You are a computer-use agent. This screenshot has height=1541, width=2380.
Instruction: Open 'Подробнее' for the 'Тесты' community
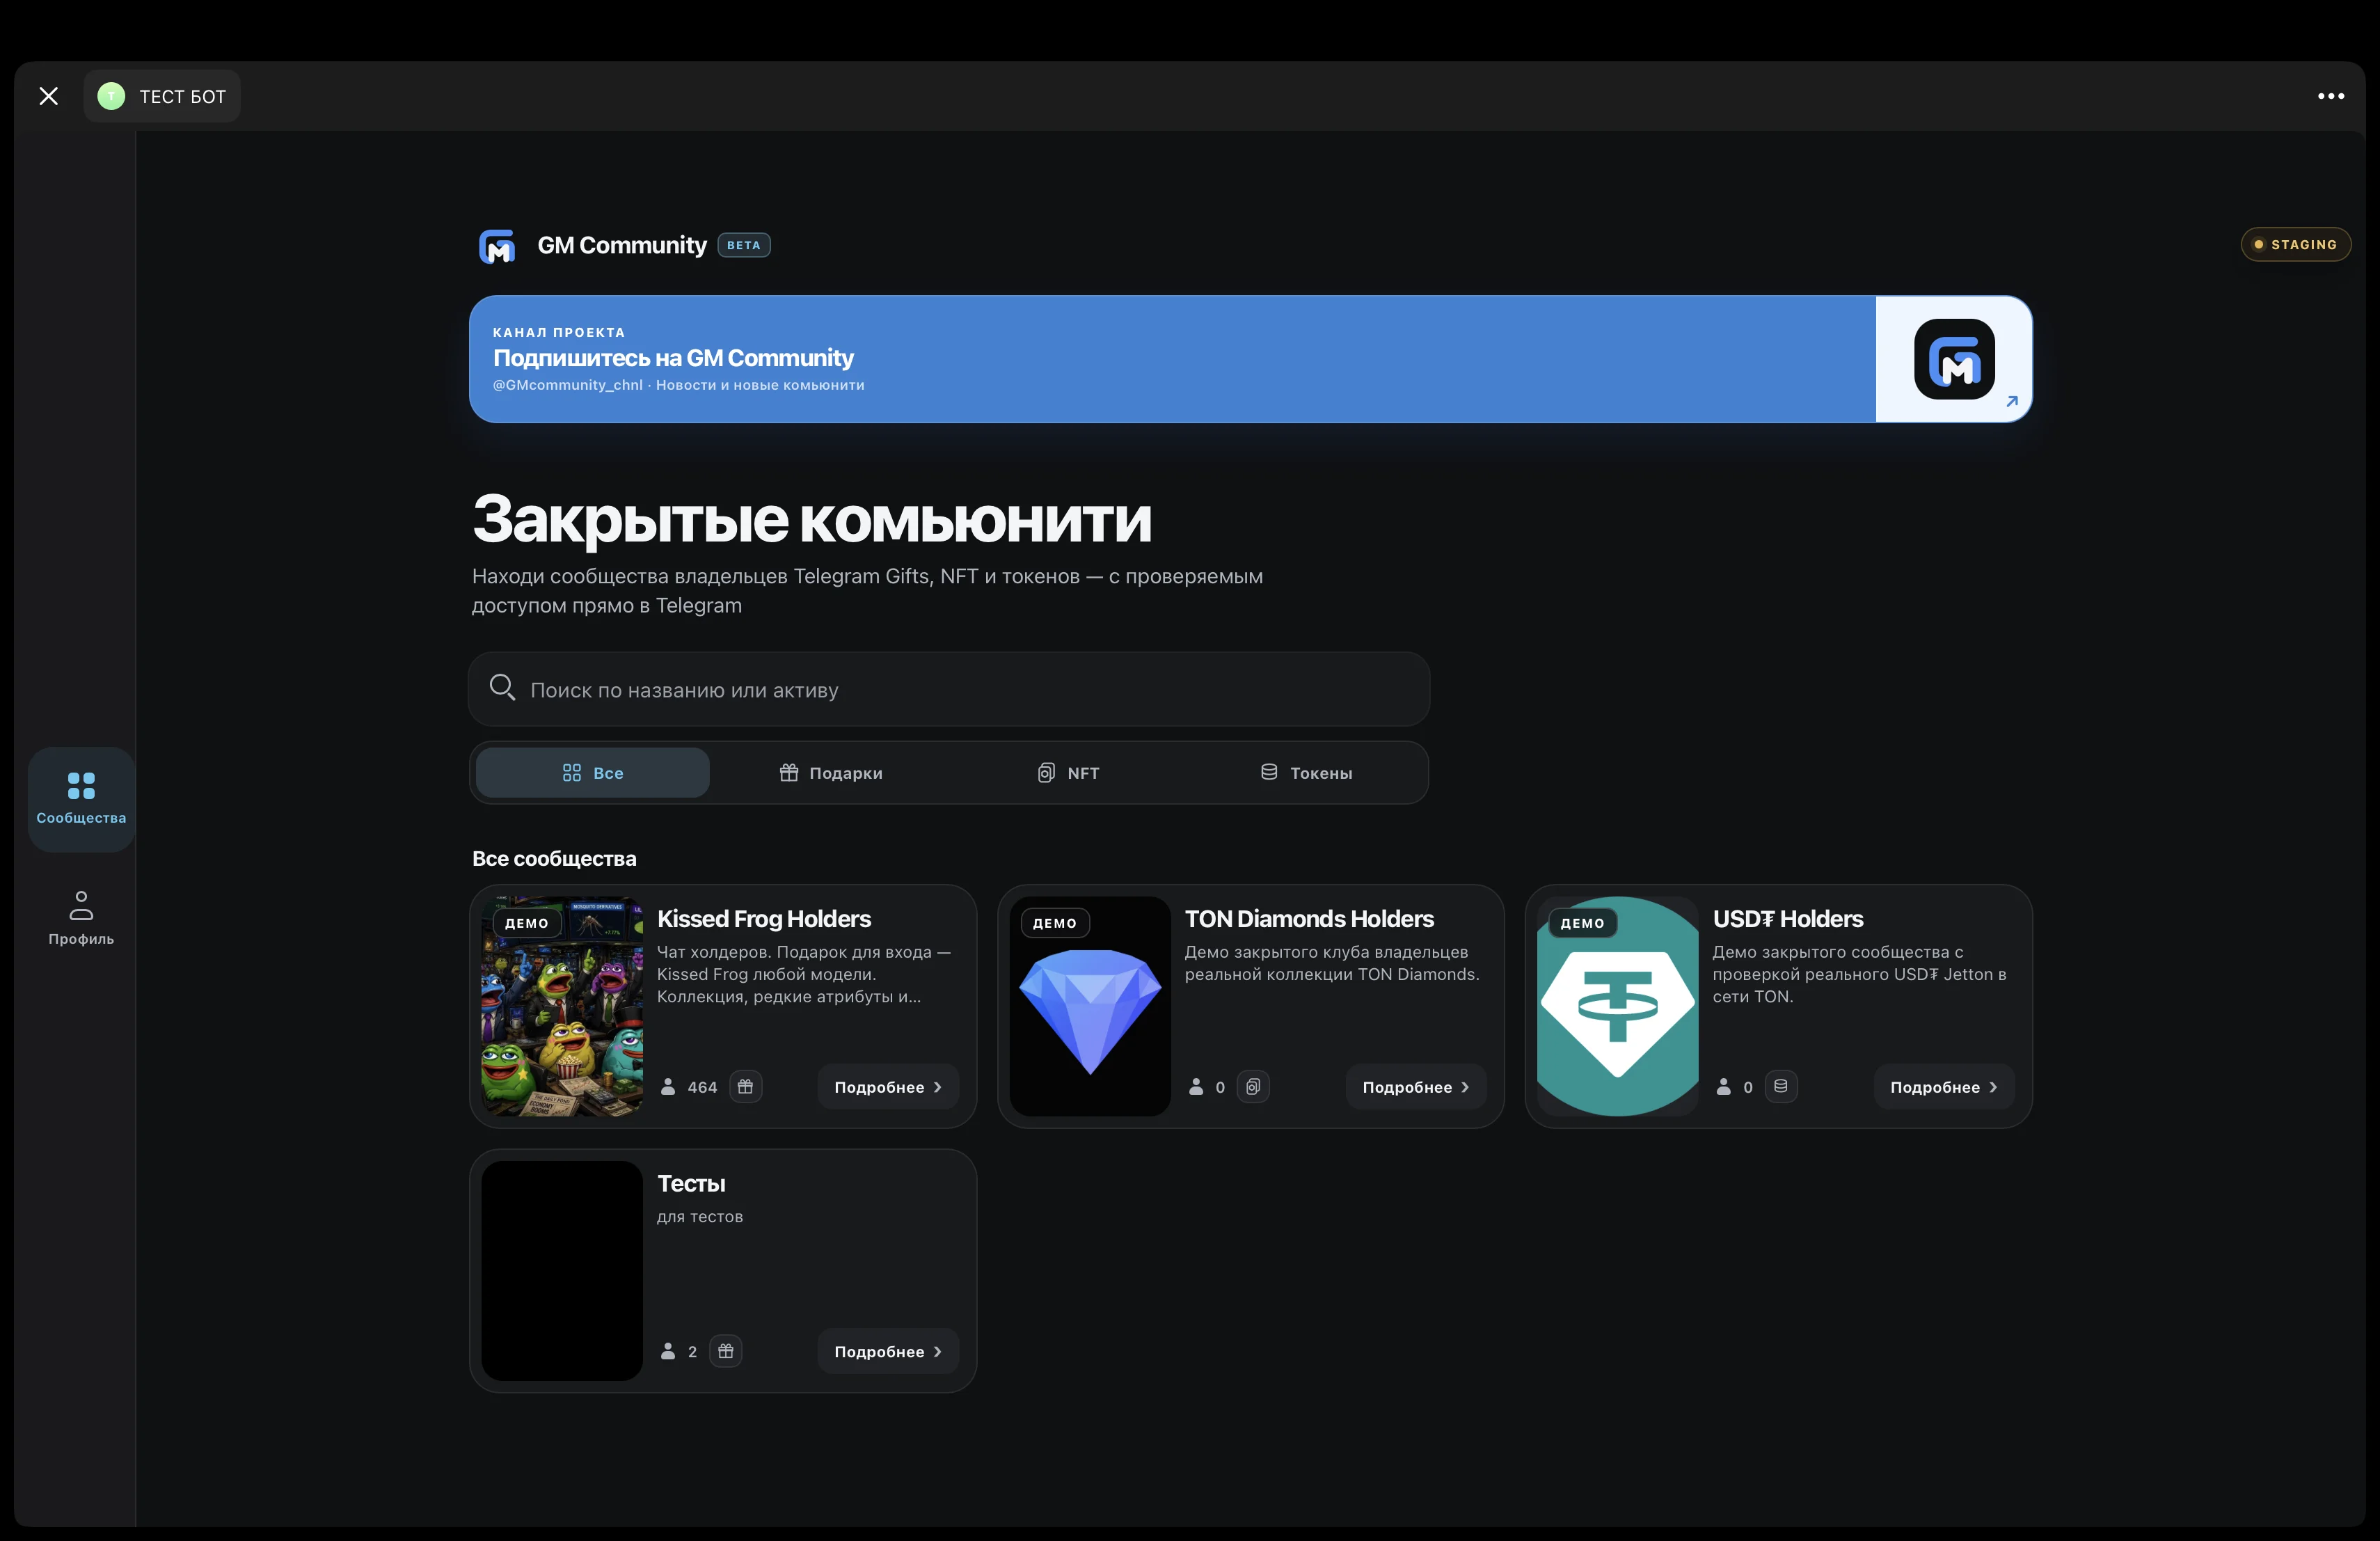coord(888,1352)
